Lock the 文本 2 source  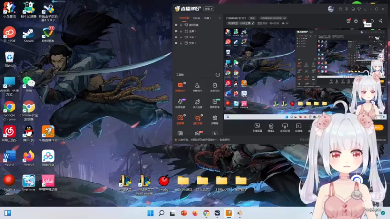click(x=181, y=37)
